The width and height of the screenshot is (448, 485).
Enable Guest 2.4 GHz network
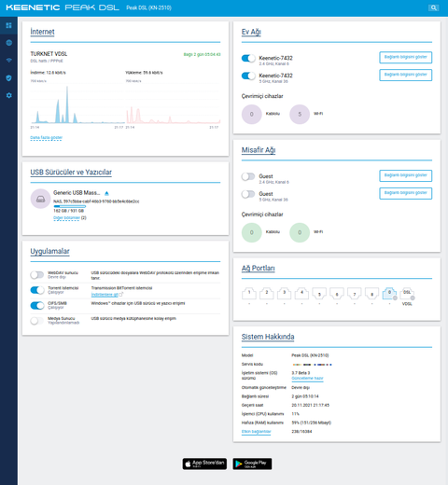[x=248, y=176]
